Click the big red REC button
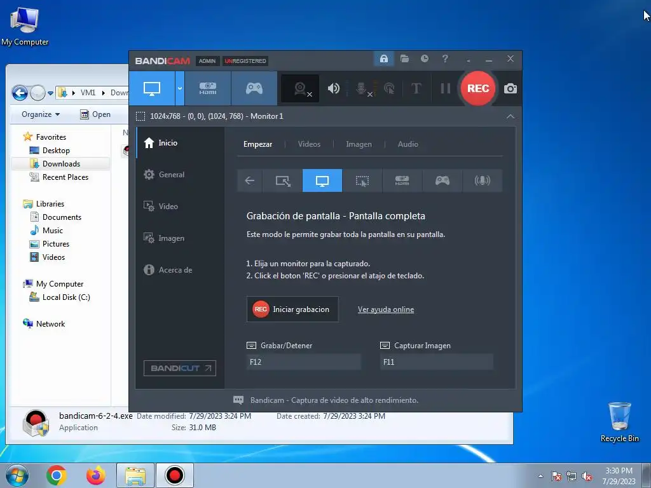651x488 pixels. pyautogui.click(x=478, y=88)
